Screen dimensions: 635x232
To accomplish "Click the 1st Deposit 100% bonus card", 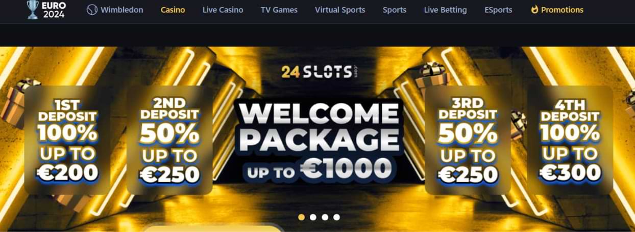I will (x=67, y=140).
